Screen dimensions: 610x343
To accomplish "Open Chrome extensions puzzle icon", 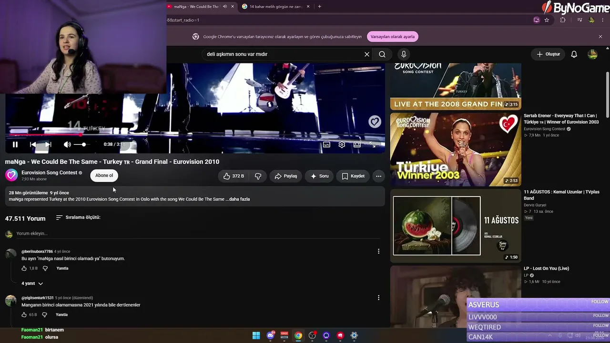I will [x=563, y=20].
